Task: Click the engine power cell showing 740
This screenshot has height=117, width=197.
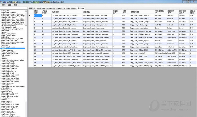Action: tap(126, 60)
